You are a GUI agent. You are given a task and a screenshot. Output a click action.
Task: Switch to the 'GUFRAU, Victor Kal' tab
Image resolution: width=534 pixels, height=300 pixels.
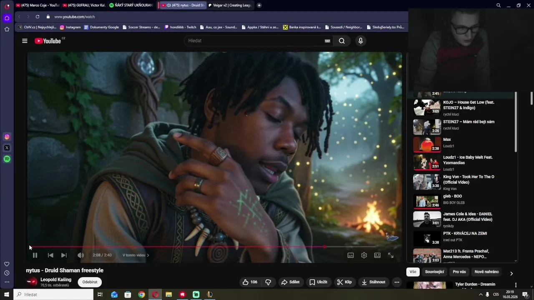point(84,5)
